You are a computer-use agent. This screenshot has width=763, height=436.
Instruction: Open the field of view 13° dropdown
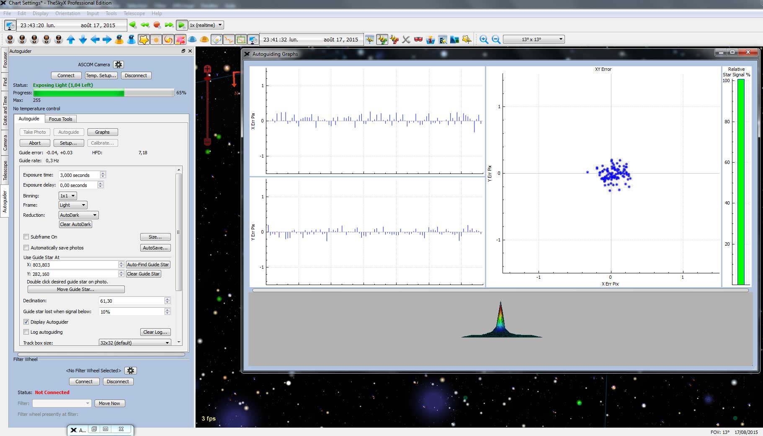click(x=535, y=39)
